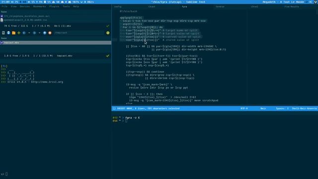Image resolution: width=318 pixels, height=179 pixels.
Task: Click the globe bookmarks toolbar icon
Action: coord(8,33)
